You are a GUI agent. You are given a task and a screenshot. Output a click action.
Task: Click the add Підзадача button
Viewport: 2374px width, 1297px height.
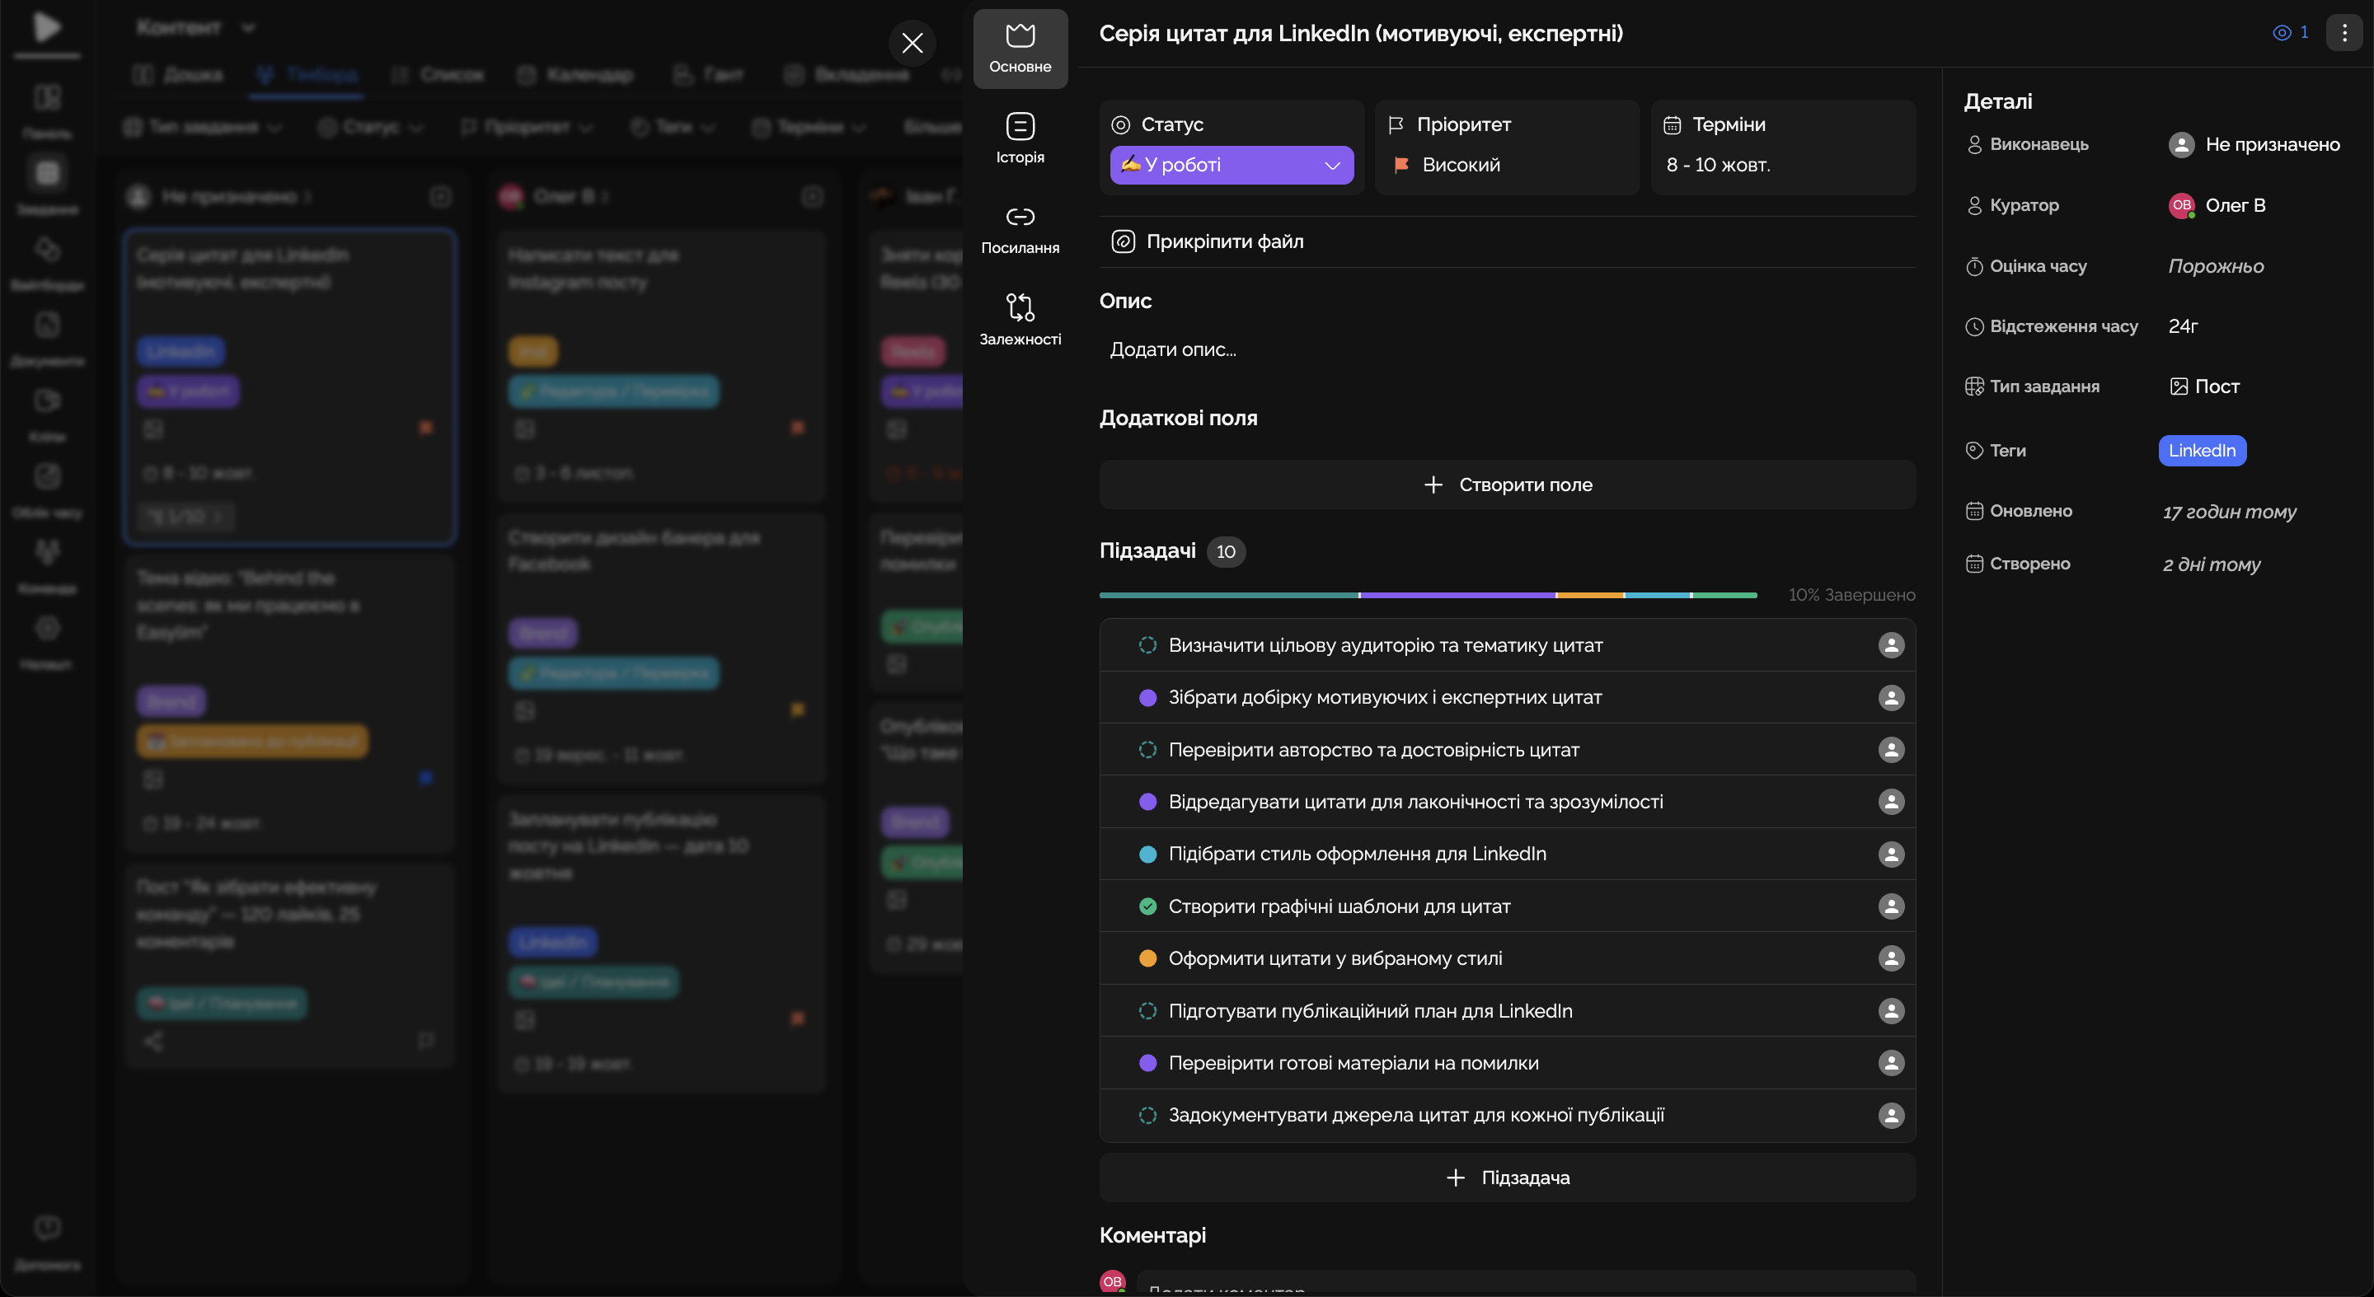pyautogui.click(x=1507, y=1178)
